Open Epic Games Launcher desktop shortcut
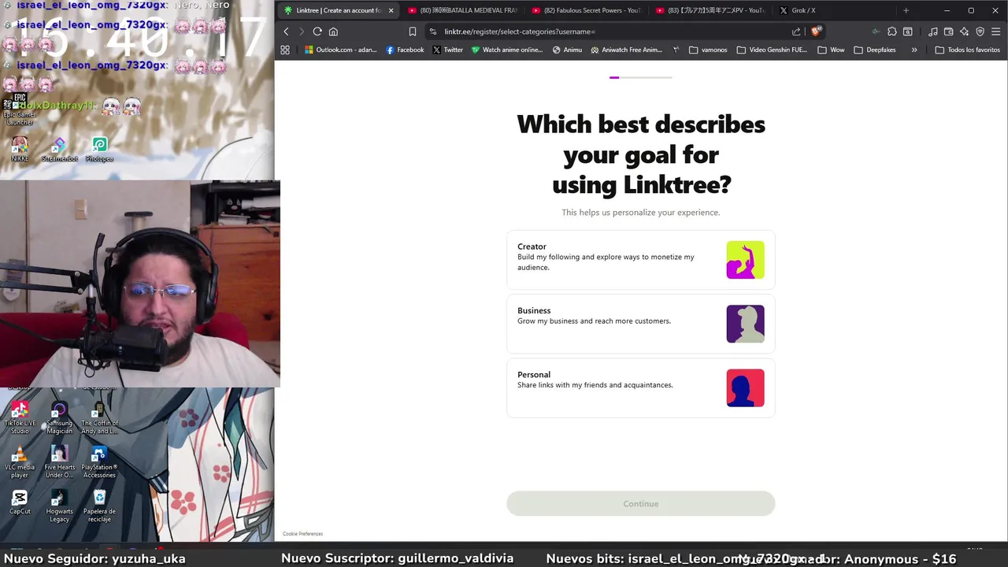The height and width of the screenshot is (567, 1008). click(x=20, y=109)
